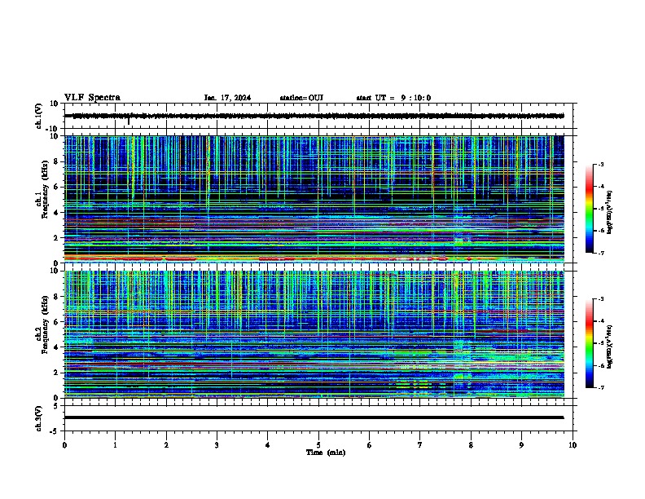Click the "9" minute tick label

pyautogui.click(x=521, y=445)
